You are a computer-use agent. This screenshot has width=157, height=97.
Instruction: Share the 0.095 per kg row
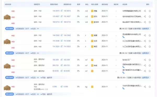[145, 87]
